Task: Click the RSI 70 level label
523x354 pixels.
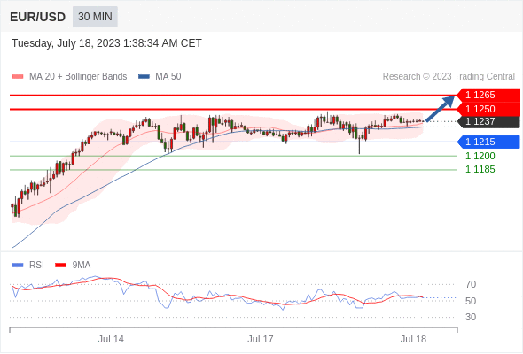Action: [471, 284]
